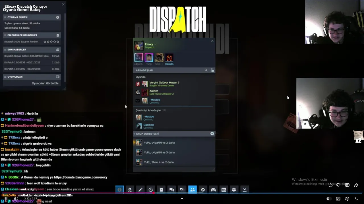Exit fullscreen in video player
This screenshot has width=364, height=204.
tap(356, 199)
